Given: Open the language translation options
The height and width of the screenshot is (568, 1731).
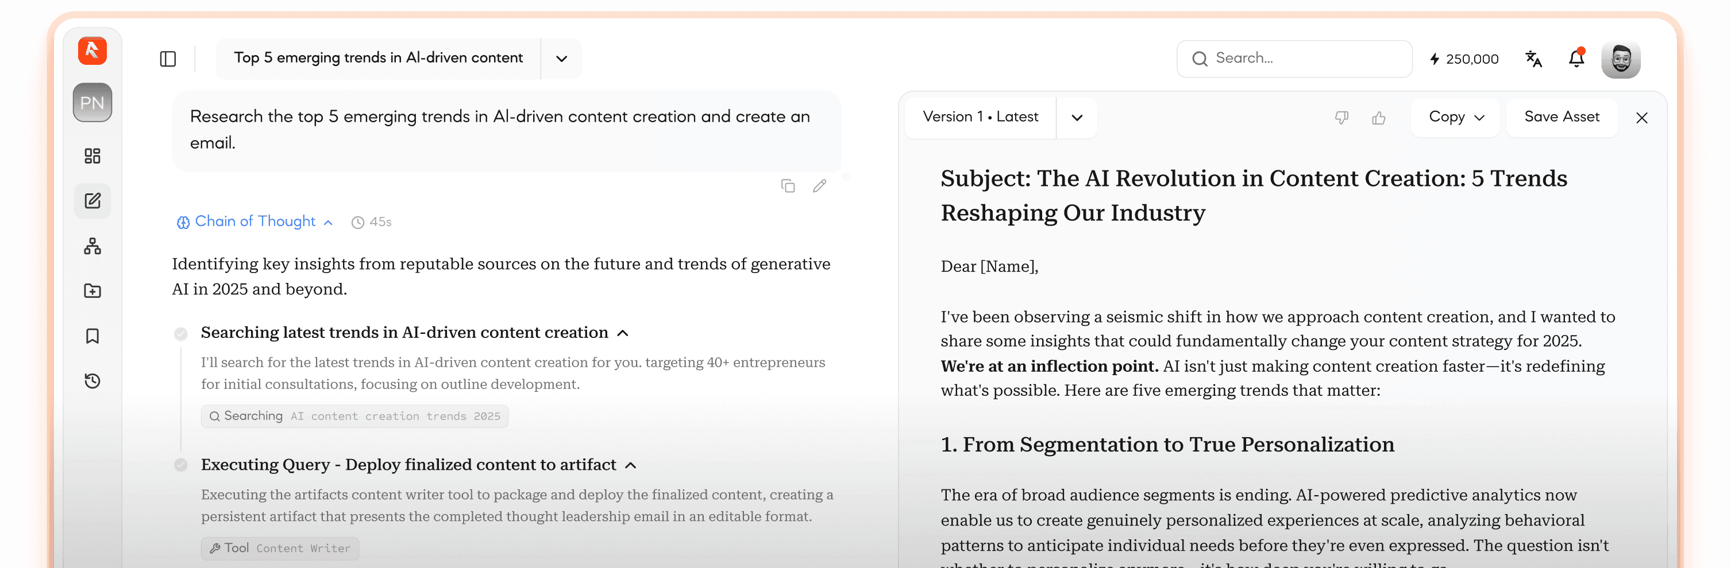Looking at the screenshot, I should coord(1534,59).
